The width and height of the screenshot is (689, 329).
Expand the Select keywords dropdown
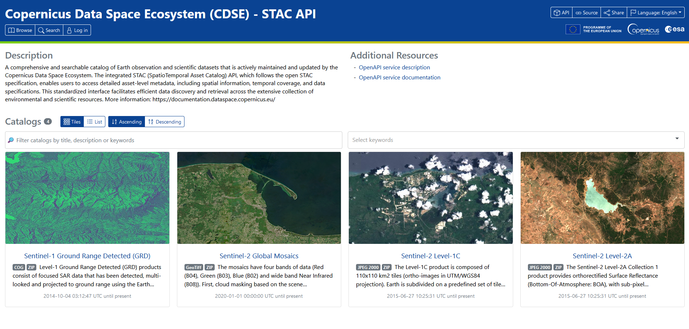coord(516,140)
